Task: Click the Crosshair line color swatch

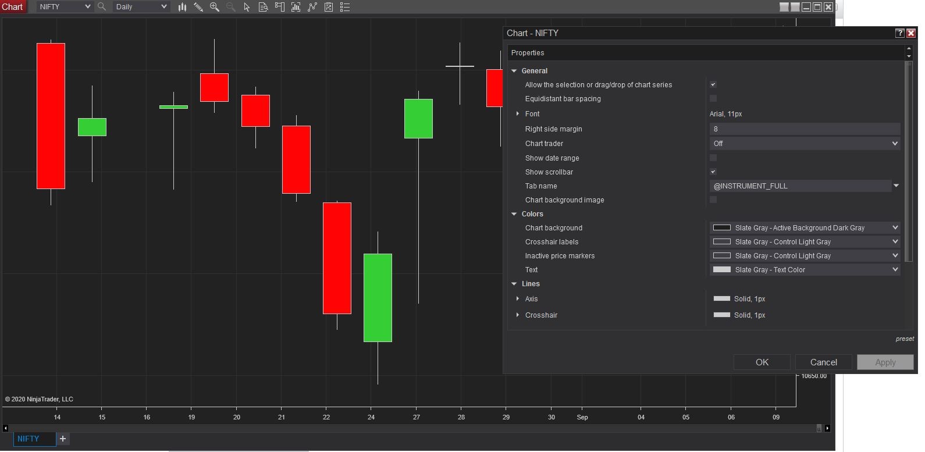Action: point(722,315)
